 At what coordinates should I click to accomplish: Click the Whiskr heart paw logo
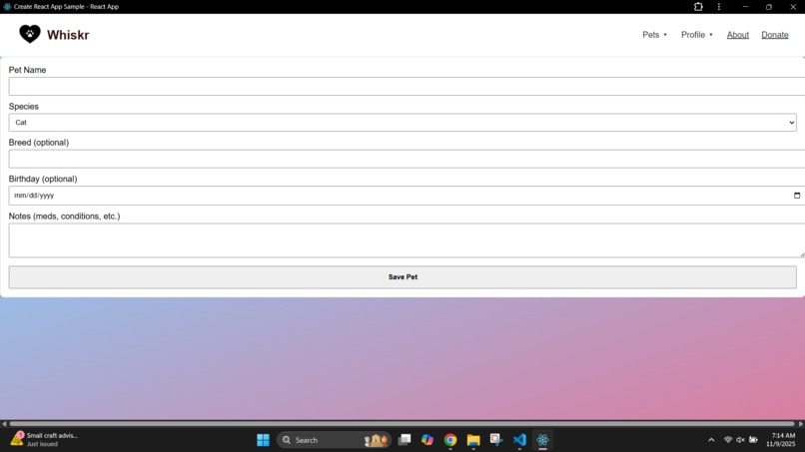click(30, 34)
